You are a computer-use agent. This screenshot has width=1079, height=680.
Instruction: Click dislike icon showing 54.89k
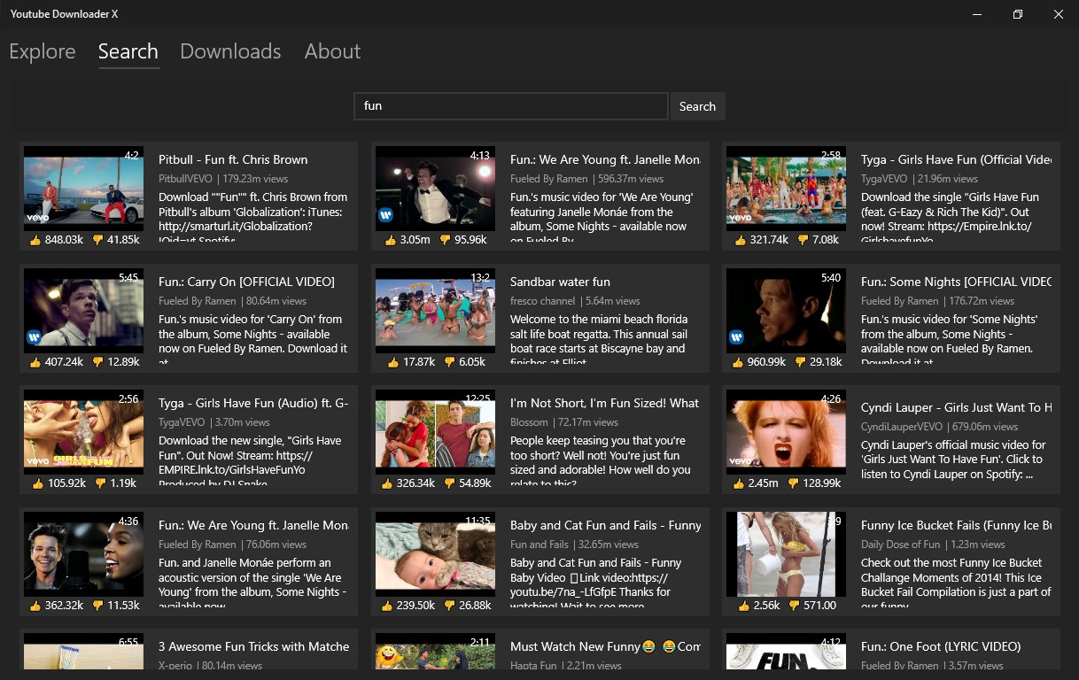[x=450, y=483]
